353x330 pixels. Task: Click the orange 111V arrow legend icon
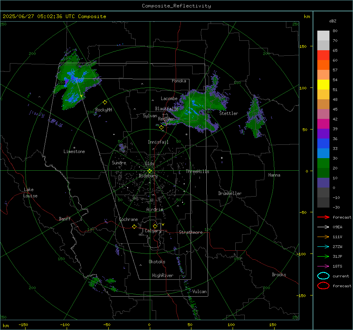pyautogui.click(x=323, y=237)
